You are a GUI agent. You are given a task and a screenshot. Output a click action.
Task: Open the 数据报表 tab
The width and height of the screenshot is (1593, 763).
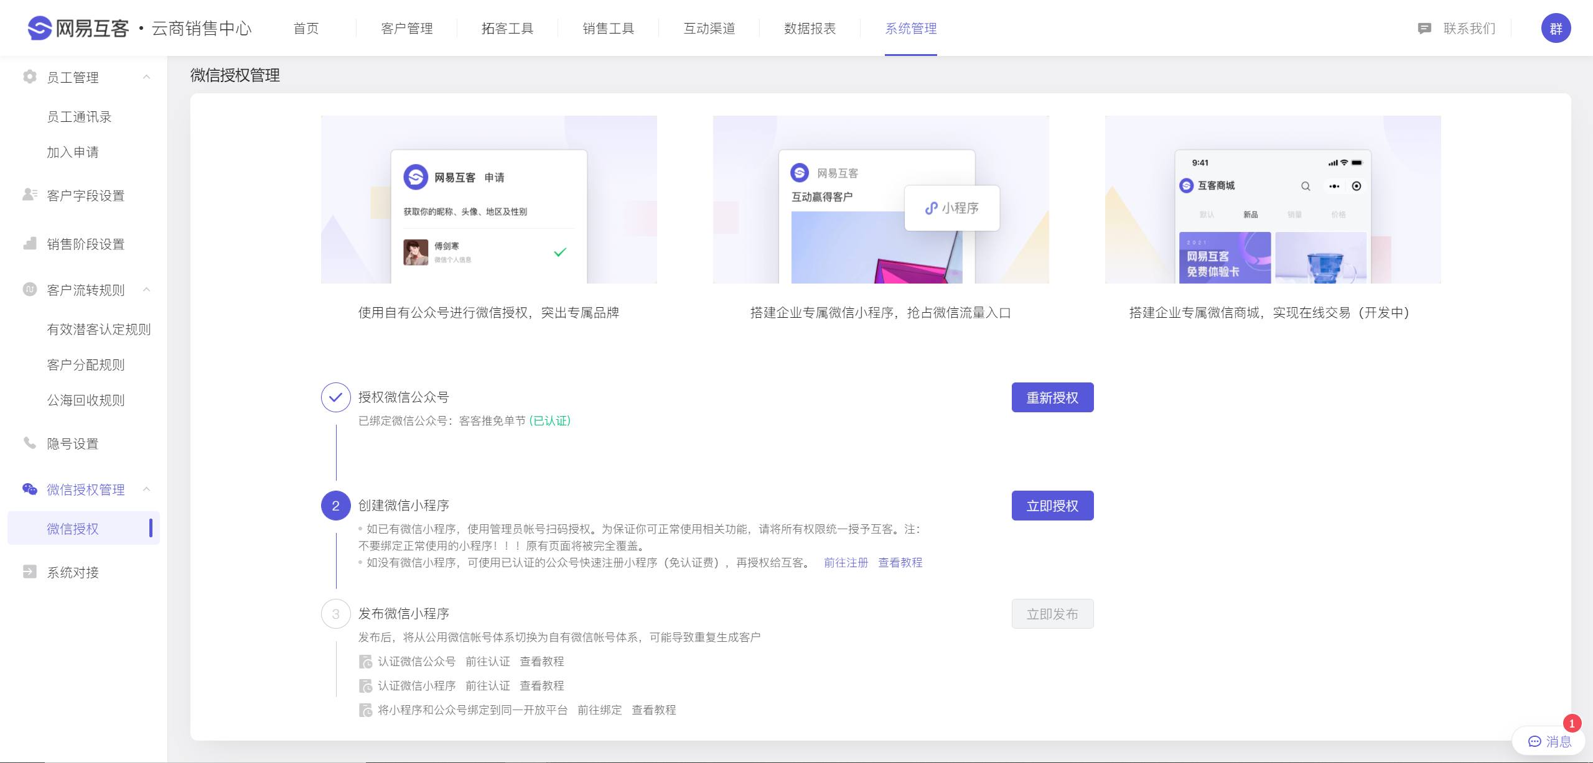[810, 29]
